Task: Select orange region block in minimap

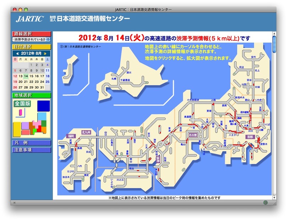Action: [44, 130]
